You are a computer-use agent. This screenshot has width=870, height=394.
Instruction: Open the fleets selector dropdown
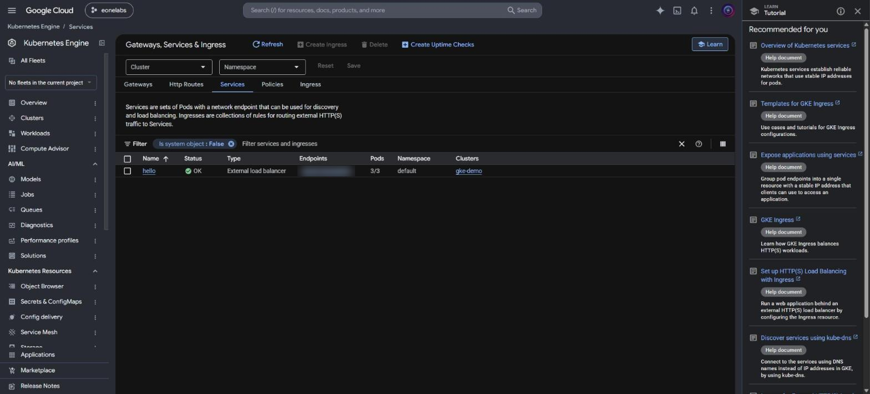[x=51, y=83]
